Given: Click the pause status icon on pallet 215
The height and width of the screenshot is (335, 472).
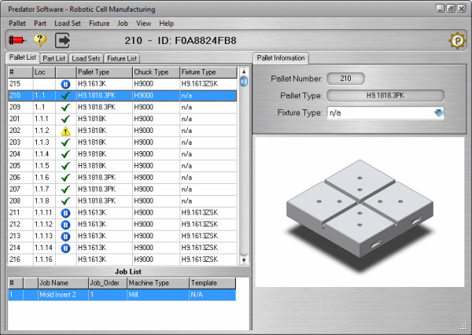Looking at the screenshot, I should point(65,83).
